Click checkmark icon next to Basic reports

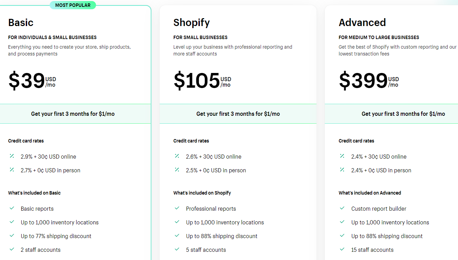(x=12, y=208)
